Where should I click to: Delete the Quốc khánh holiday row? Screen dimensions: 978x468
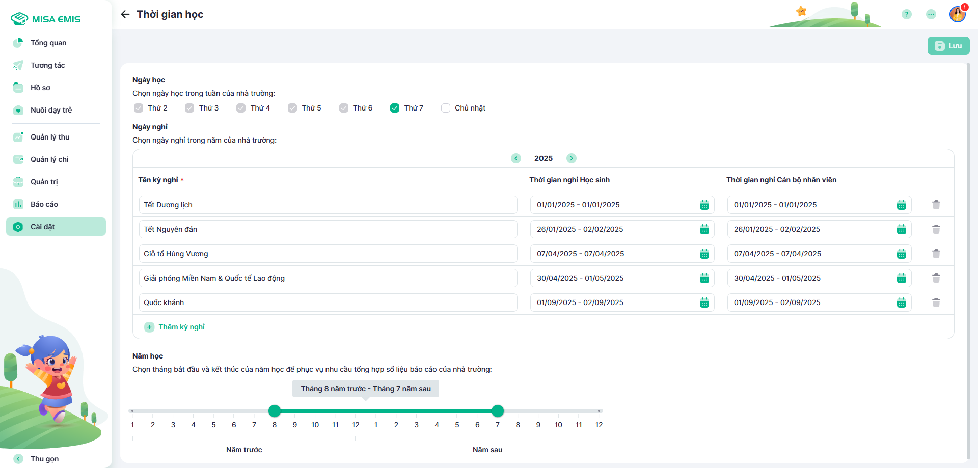(x=936, y=302)
